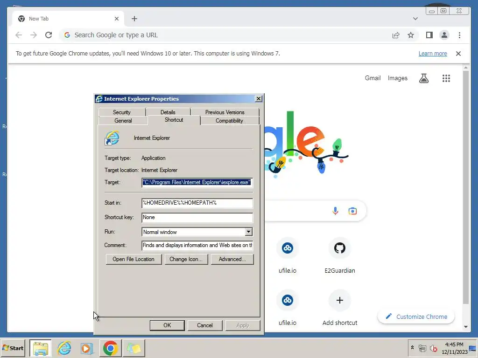The width and height of the screenshot is (478, 358).
Task: Open a new Chrome tab
Action: point(134,19)
